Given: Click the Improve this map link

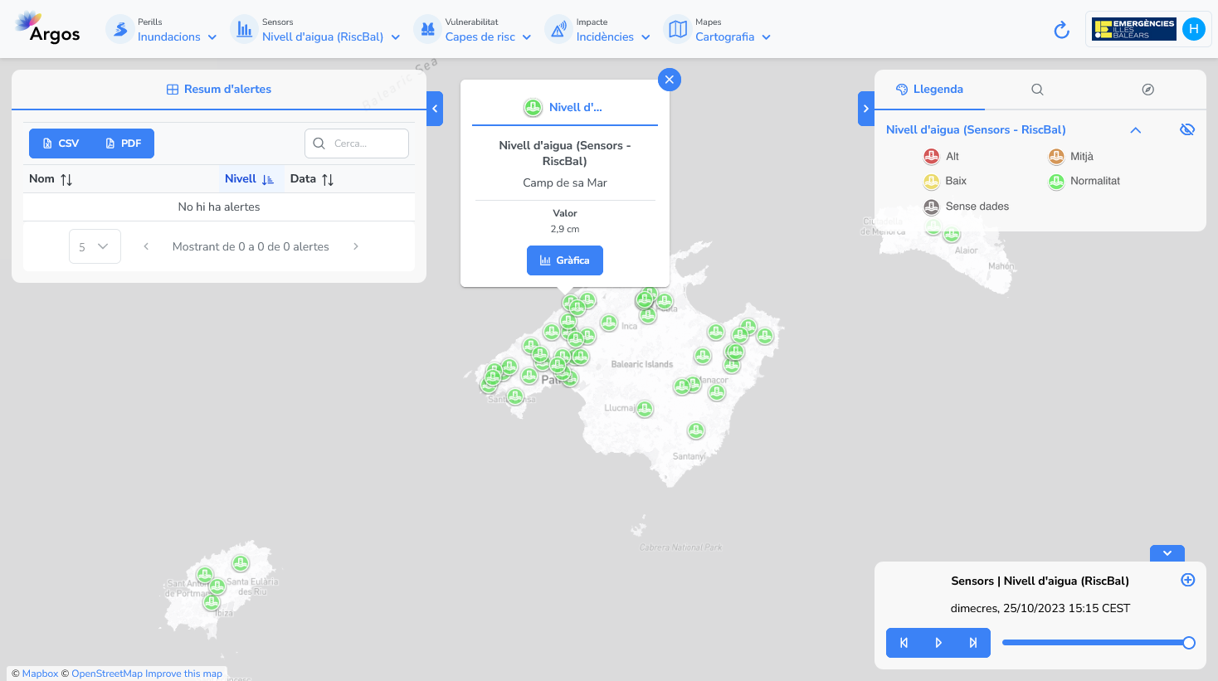Looking at the screenshot, I should click(183, 674).
